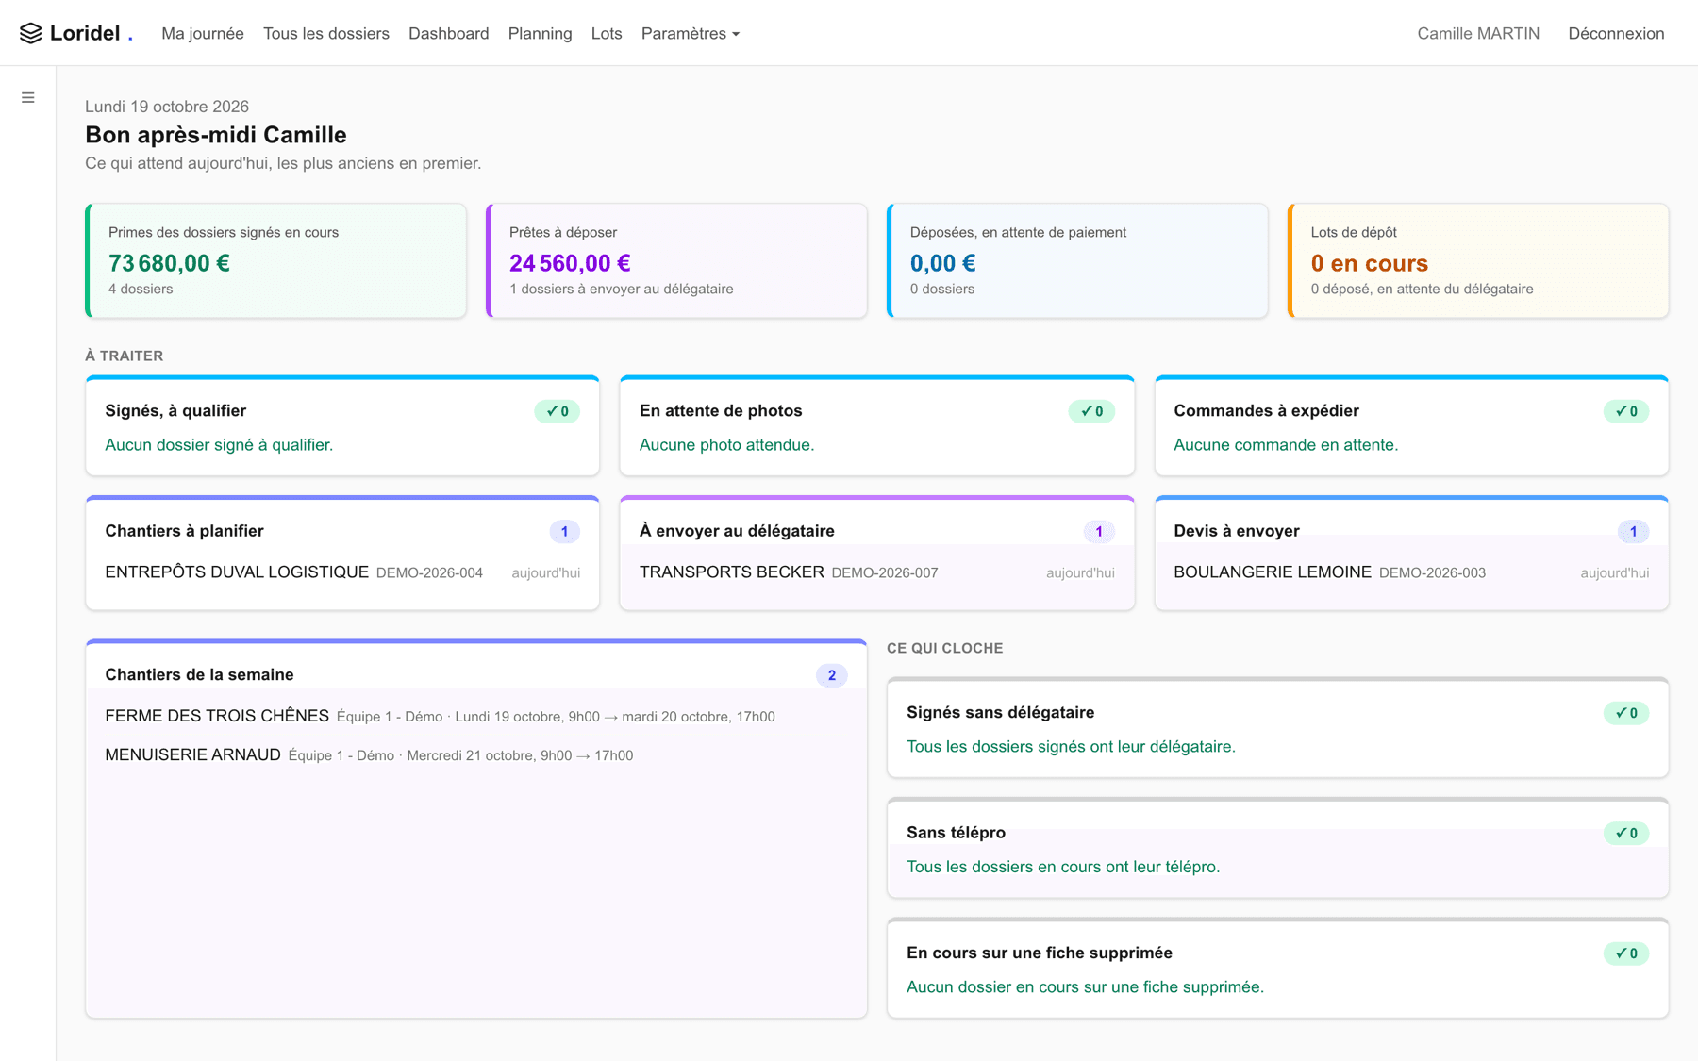Click the Sans télépro check badge
The width and height of the screenshot is (1698, 1061).
coord(1626,834)
